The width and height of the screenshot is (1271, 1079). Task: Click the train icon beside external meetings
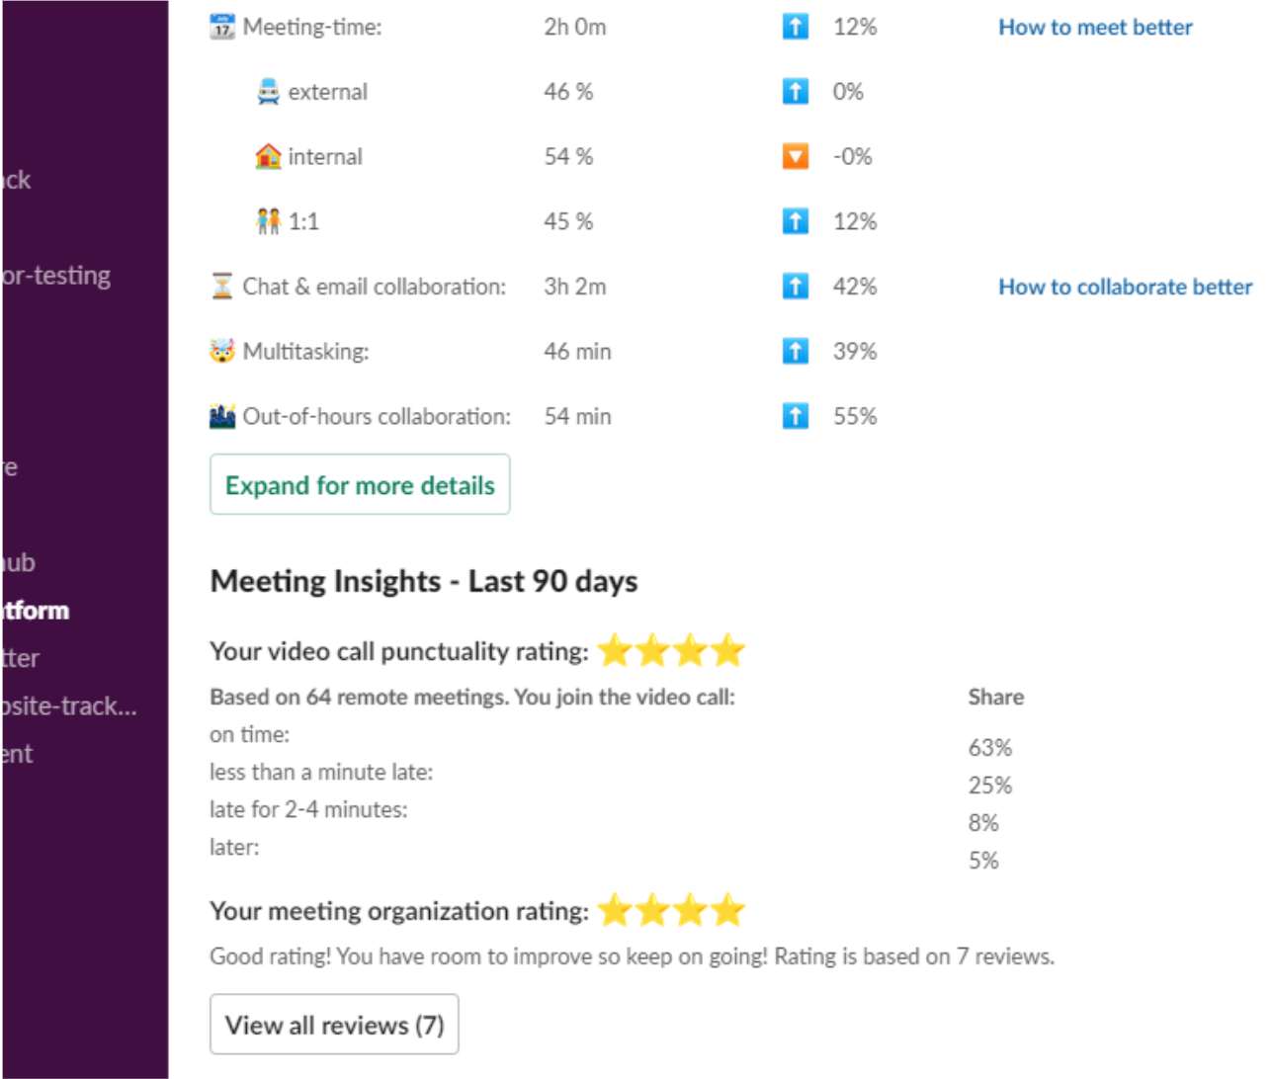[268, 91]
